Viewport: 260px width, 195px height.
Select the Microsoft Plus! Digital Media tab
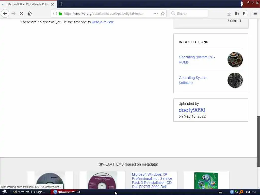click(x=28, y=4)
